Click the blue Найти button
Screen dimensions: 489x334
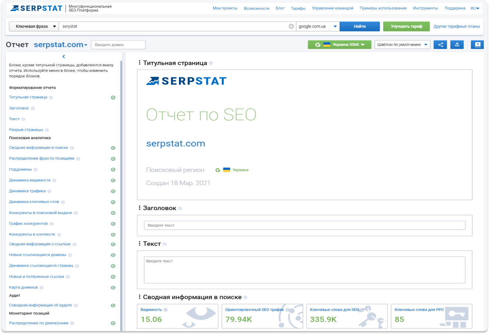[360, 26]
